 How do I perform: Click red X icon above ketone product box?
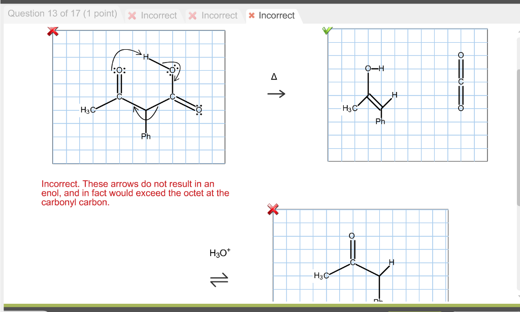pos(273,209)
